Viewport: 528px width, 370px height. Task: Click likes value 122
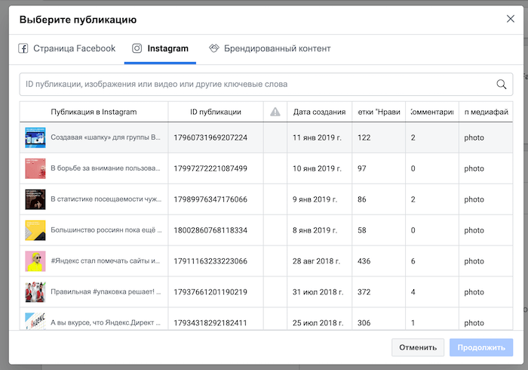[x=364, y=137]
